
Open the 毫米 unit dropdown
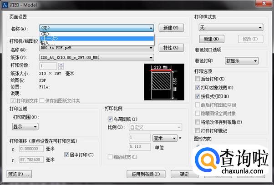point(165,138)
